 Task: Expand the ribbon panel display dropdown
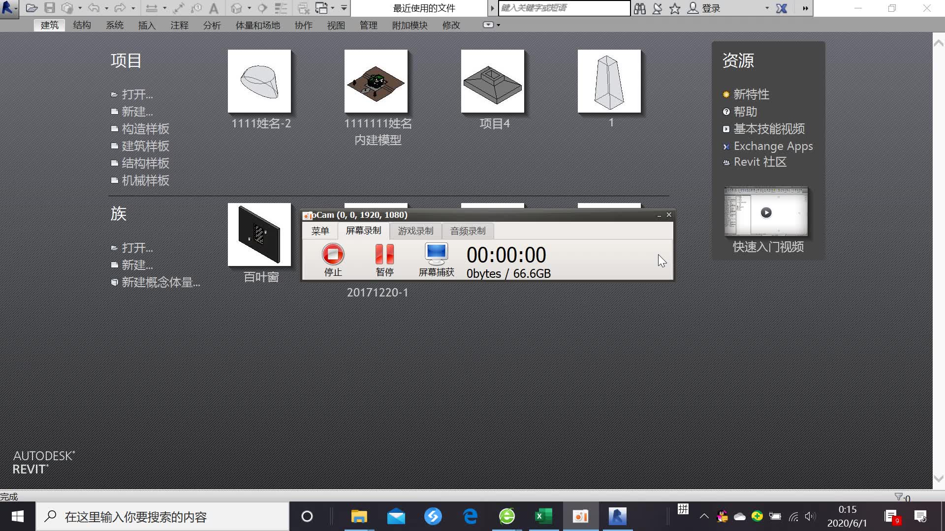click(x=499, y=25)
